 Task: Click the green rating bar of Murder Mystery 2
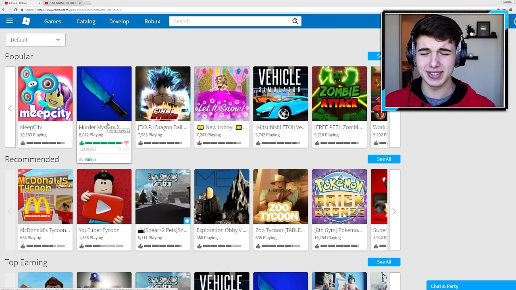(103, 143)
